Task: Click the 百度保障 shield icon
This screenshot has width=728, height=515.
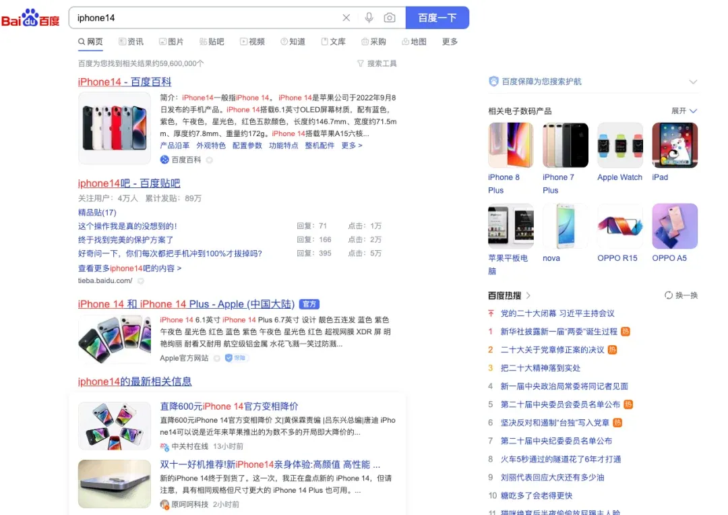Action: click(493, 82)
